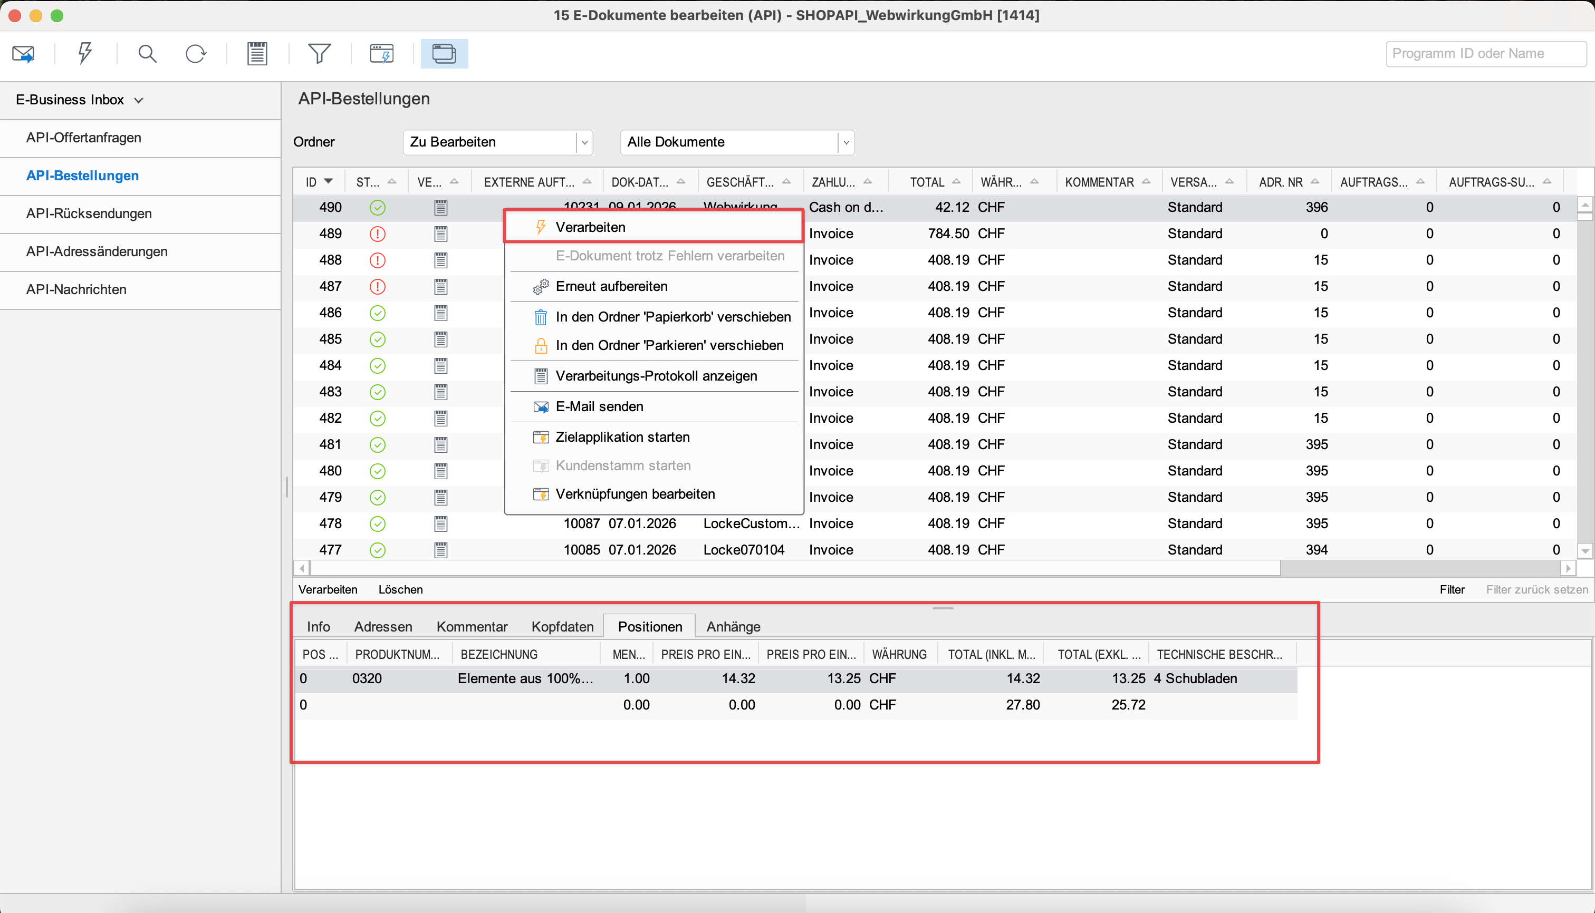Open the protocol document toolbar icon
Screen dimensions: 1595x913
click(x=257, y=54)
